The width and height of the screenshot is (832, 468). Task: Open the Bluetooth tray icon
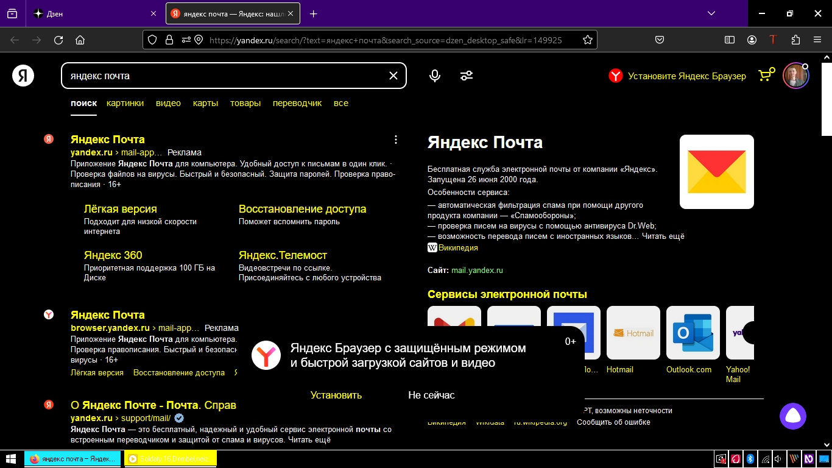pyautogui.click(x=751, y=459)
